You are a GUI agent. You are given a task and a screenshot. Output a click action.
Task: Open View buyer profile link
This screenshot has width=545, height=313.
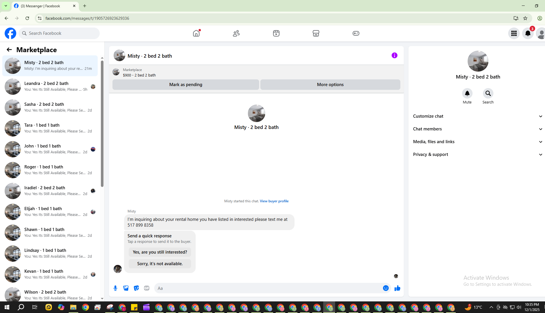[274, 201]
